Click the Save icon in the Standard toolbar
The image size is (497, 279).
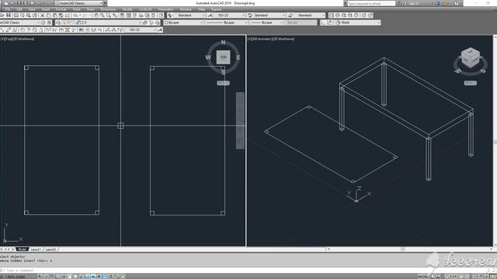coord(9,15)
